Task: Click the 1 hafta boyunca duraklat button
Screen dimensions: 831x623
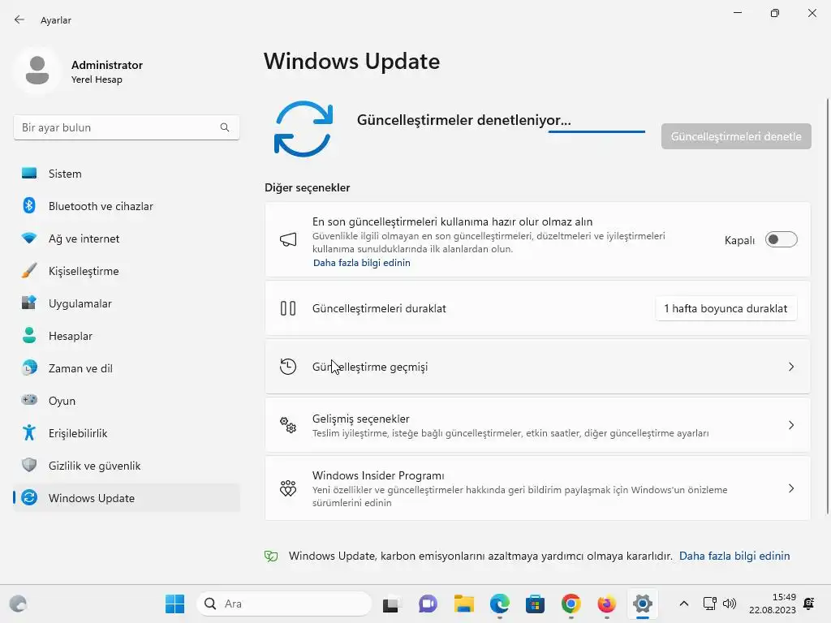Action: [x=726, y=308]
